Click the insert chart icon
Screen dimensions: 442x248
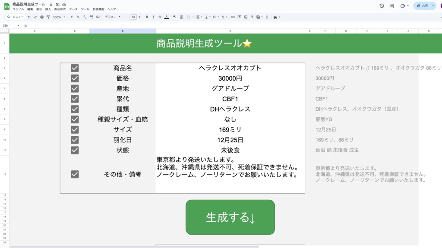[x=246, y=17]
